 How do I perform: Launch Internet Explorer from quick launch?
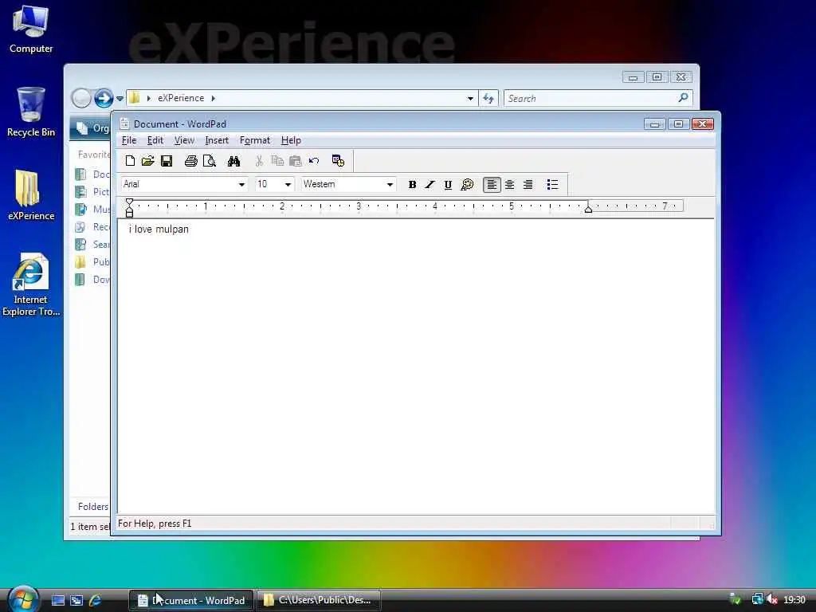[95, 600]
